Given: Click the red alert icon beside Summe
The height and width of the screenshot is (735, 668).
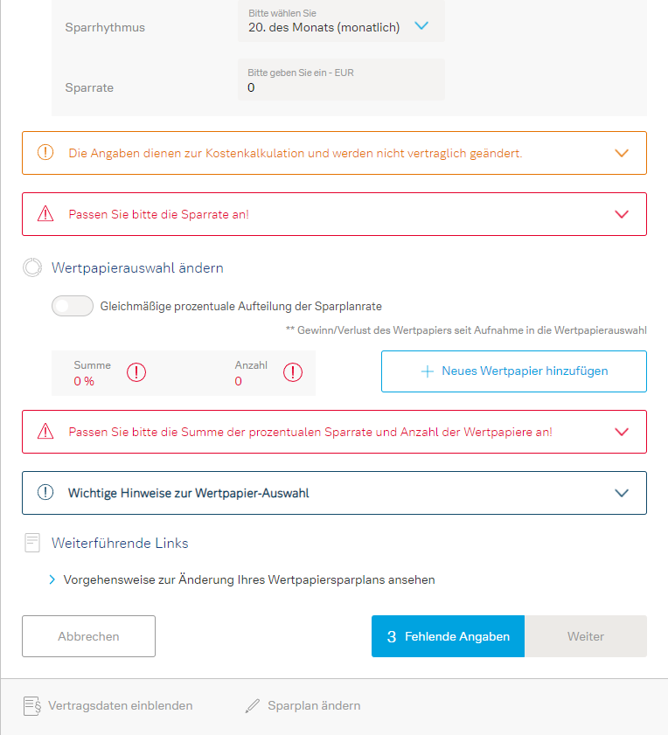Looking at the screenshot, I should pyautogui.click(x=136, y=372).
